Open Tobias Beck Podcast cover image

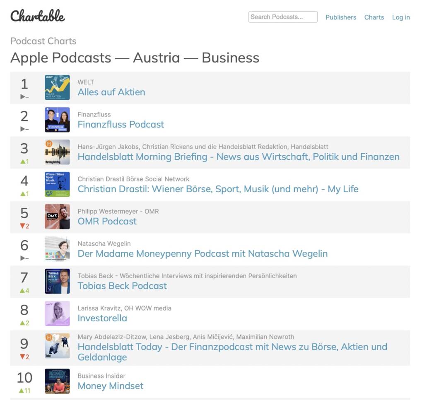coord(57,281)
